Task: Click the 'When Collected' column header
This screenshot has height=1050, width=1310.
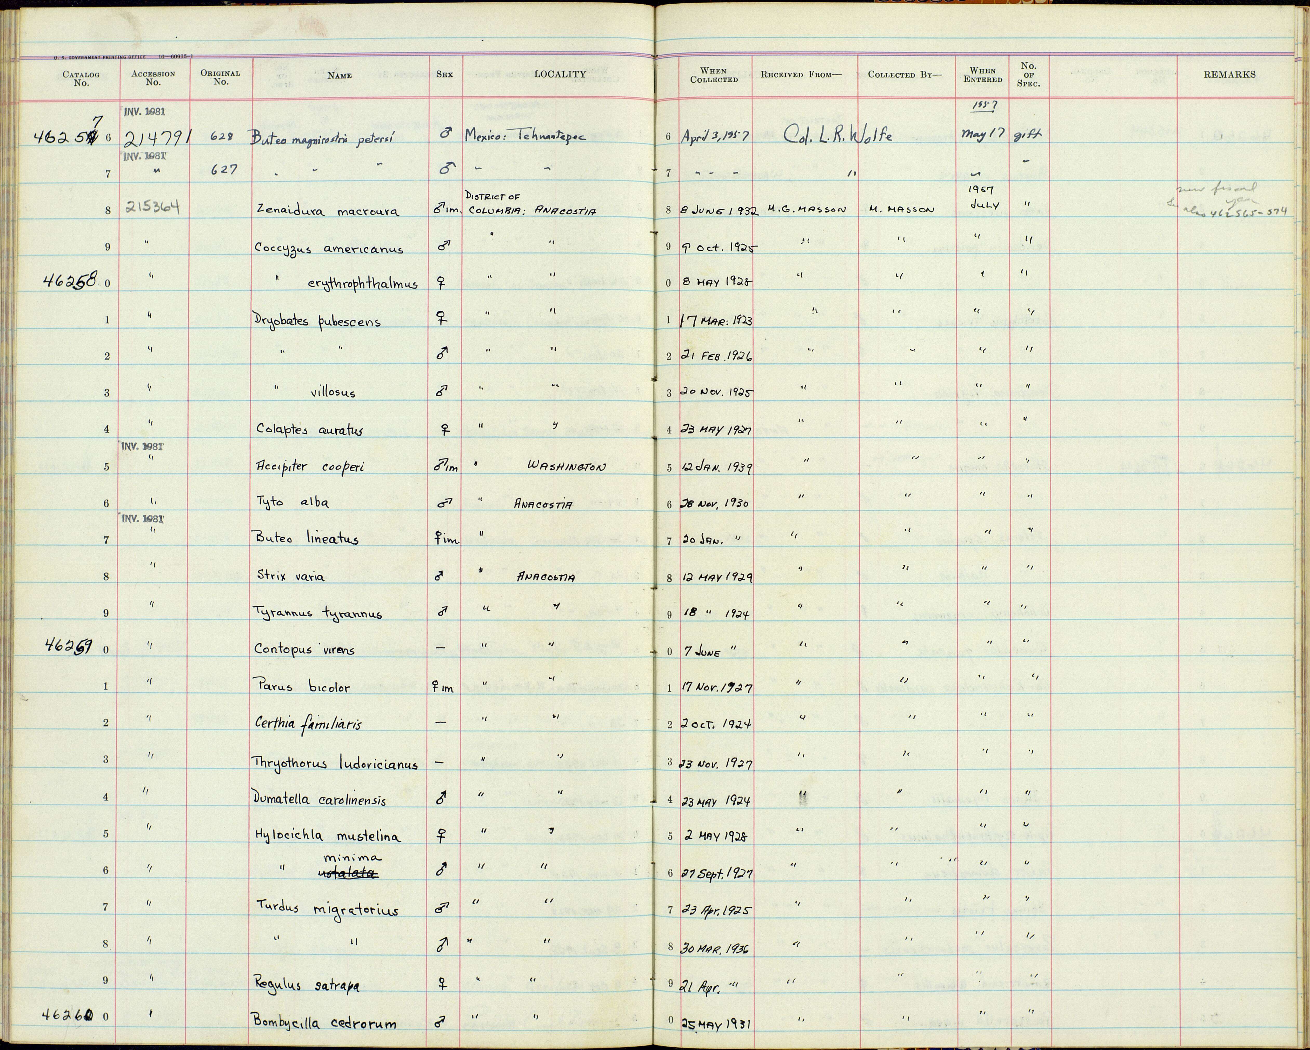Action: pyautogui.click(x=714, y=75)
